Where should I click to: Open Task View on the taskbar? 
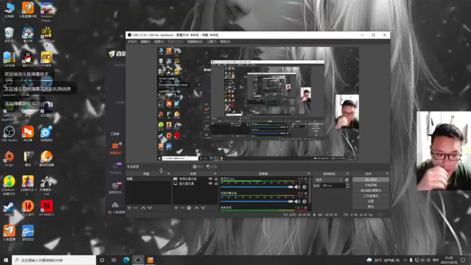(x=114, y=260)
